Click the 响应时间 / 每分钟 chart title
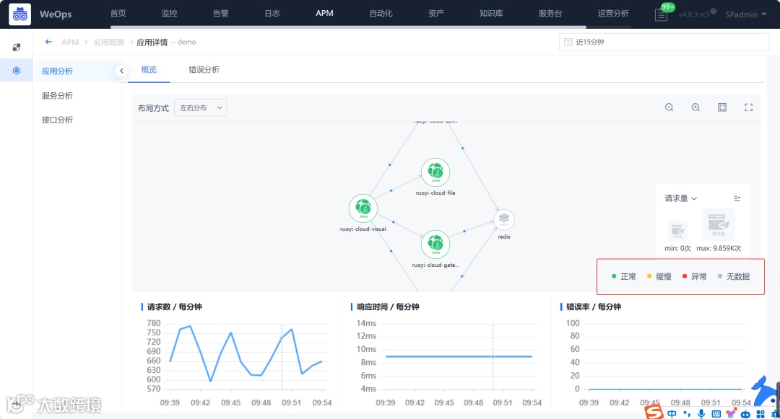This screenshot has width=780, height=419. [388, 306]
